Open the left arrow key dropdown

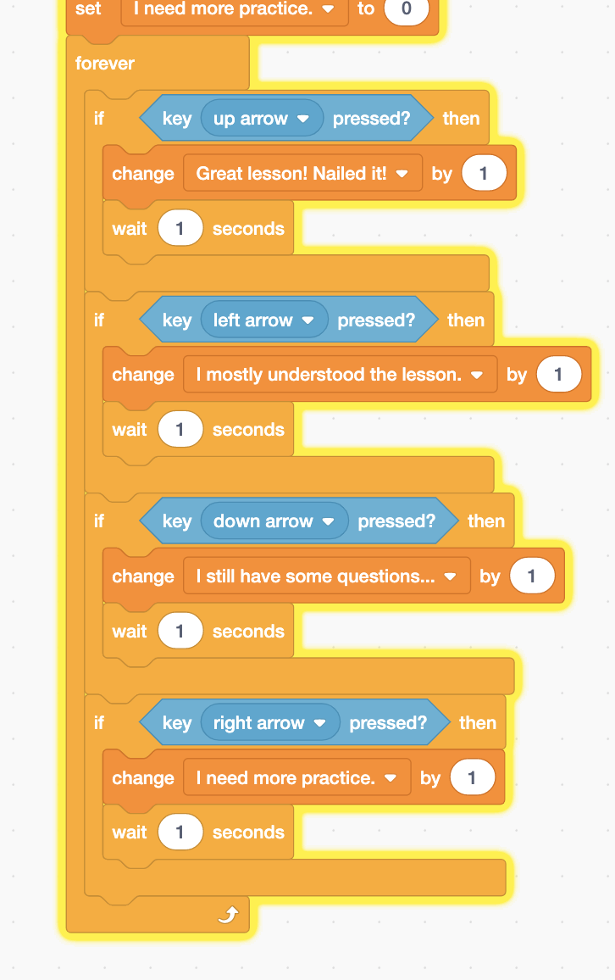tap(308, 320)
